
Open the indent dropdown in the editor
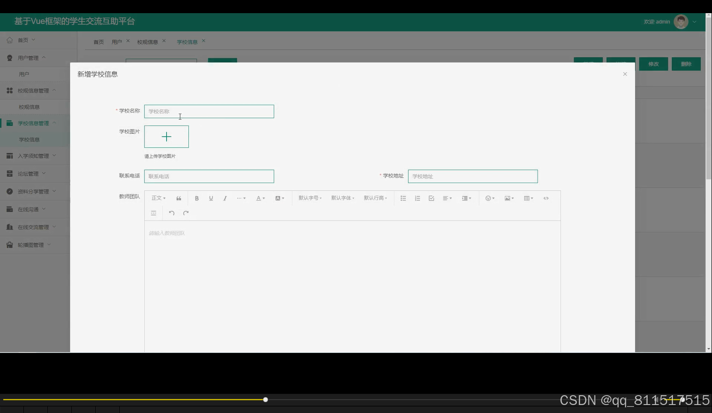[x=466, y=199]
